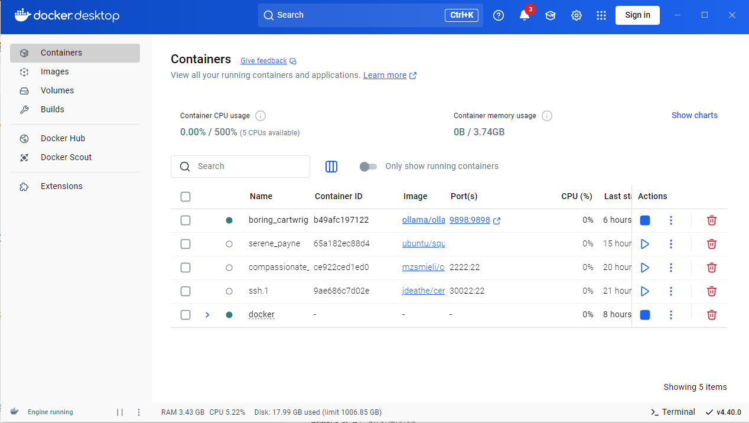
Task: Open more actions for boring_cartwright
Action: click(x=671, y=220)
